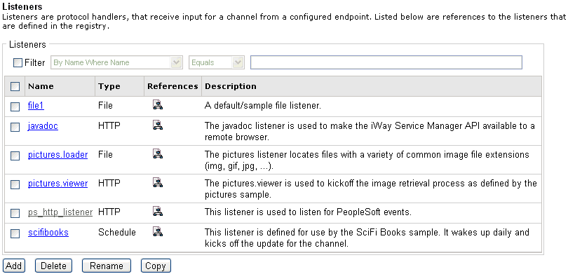
Task: View references icon for javadoc listener
Action: pos(158,125)
